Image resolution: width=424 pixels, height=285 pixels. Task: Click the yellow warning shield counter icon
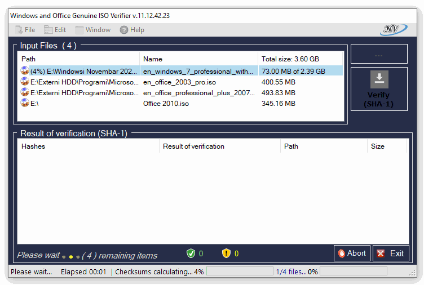(226, 253)
